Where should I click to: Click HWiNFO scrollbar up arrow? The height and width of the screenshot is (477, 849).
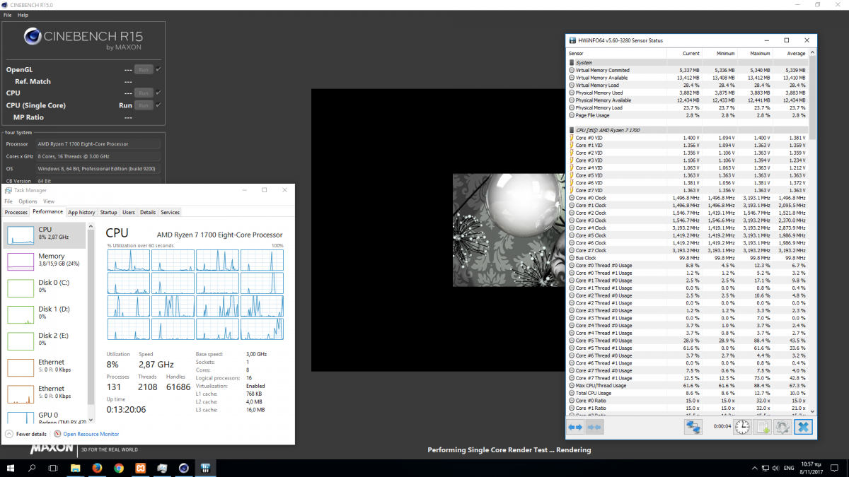click(813, 53)
